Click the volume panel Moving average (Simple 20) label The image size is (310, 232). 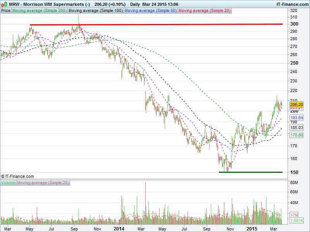pos(43,182)
